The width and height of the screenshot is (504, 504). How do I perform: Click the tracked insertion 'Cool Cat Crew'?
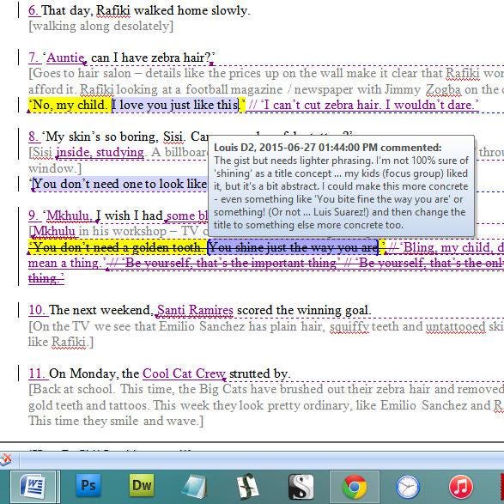coord(184,373)
